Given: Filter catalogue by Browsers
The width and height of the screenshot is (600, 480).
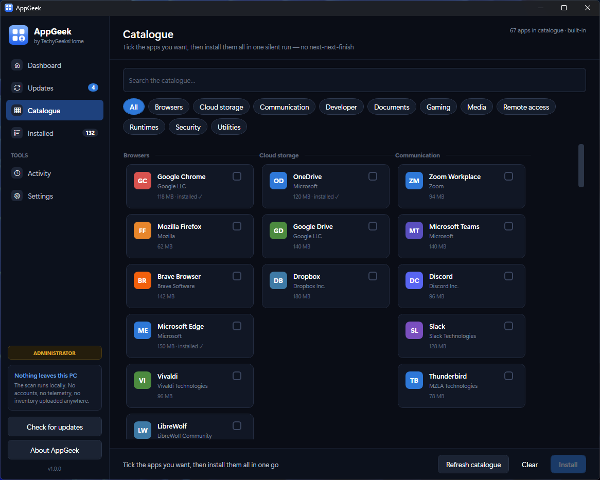Looking at the screenshot, I should (169, 107).
